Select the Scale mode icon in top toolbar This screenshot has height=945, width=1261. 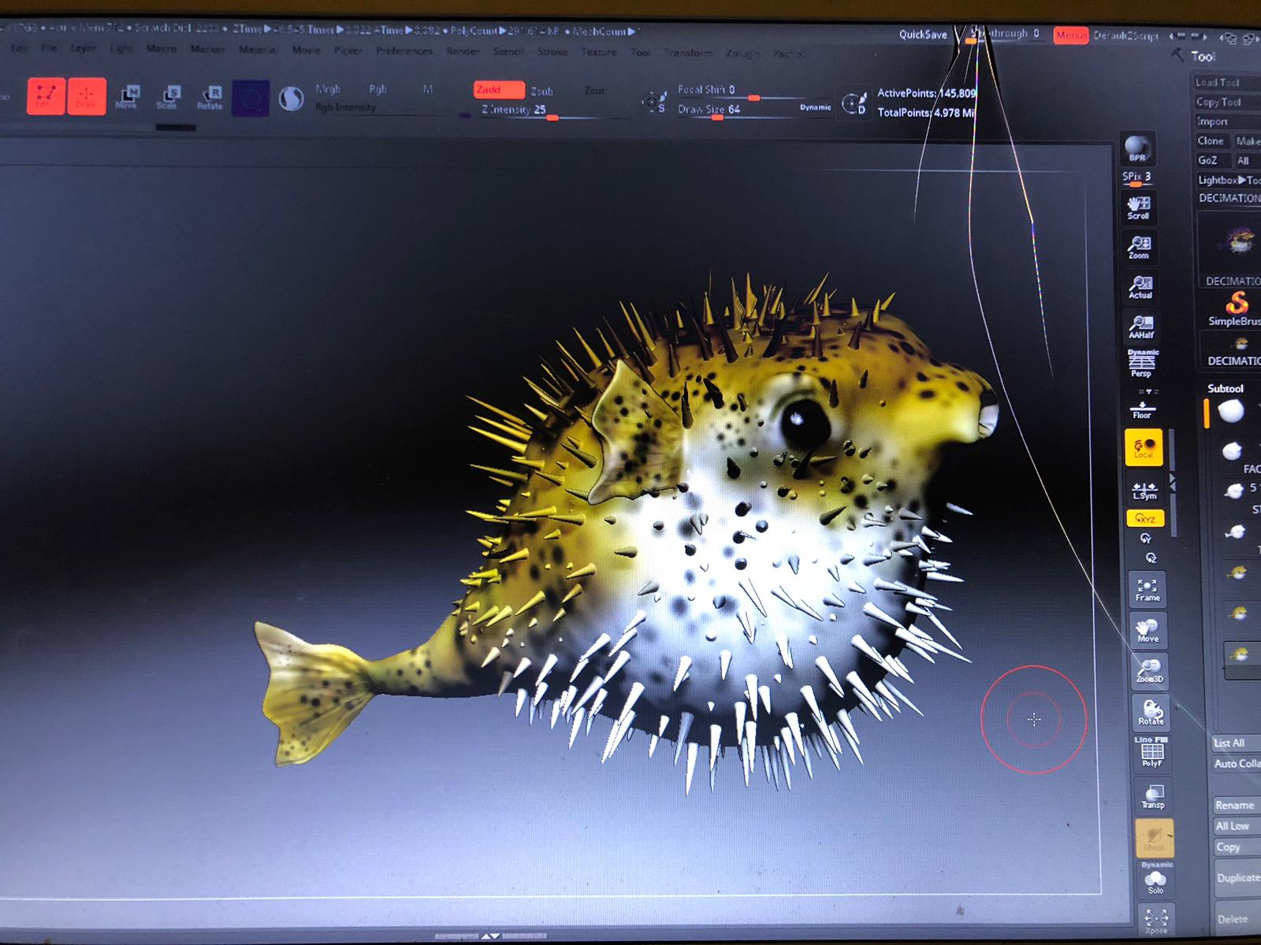coord(169,97)
